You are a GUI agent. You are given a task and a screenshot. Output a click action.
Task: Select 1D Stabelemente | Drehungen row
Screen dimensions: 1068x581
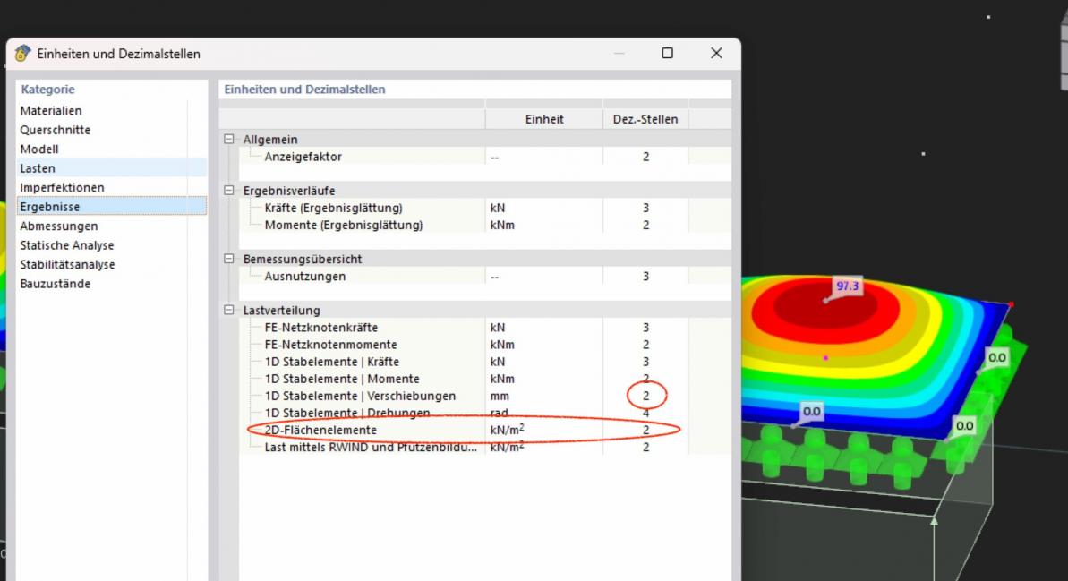(x=347, y=413)
